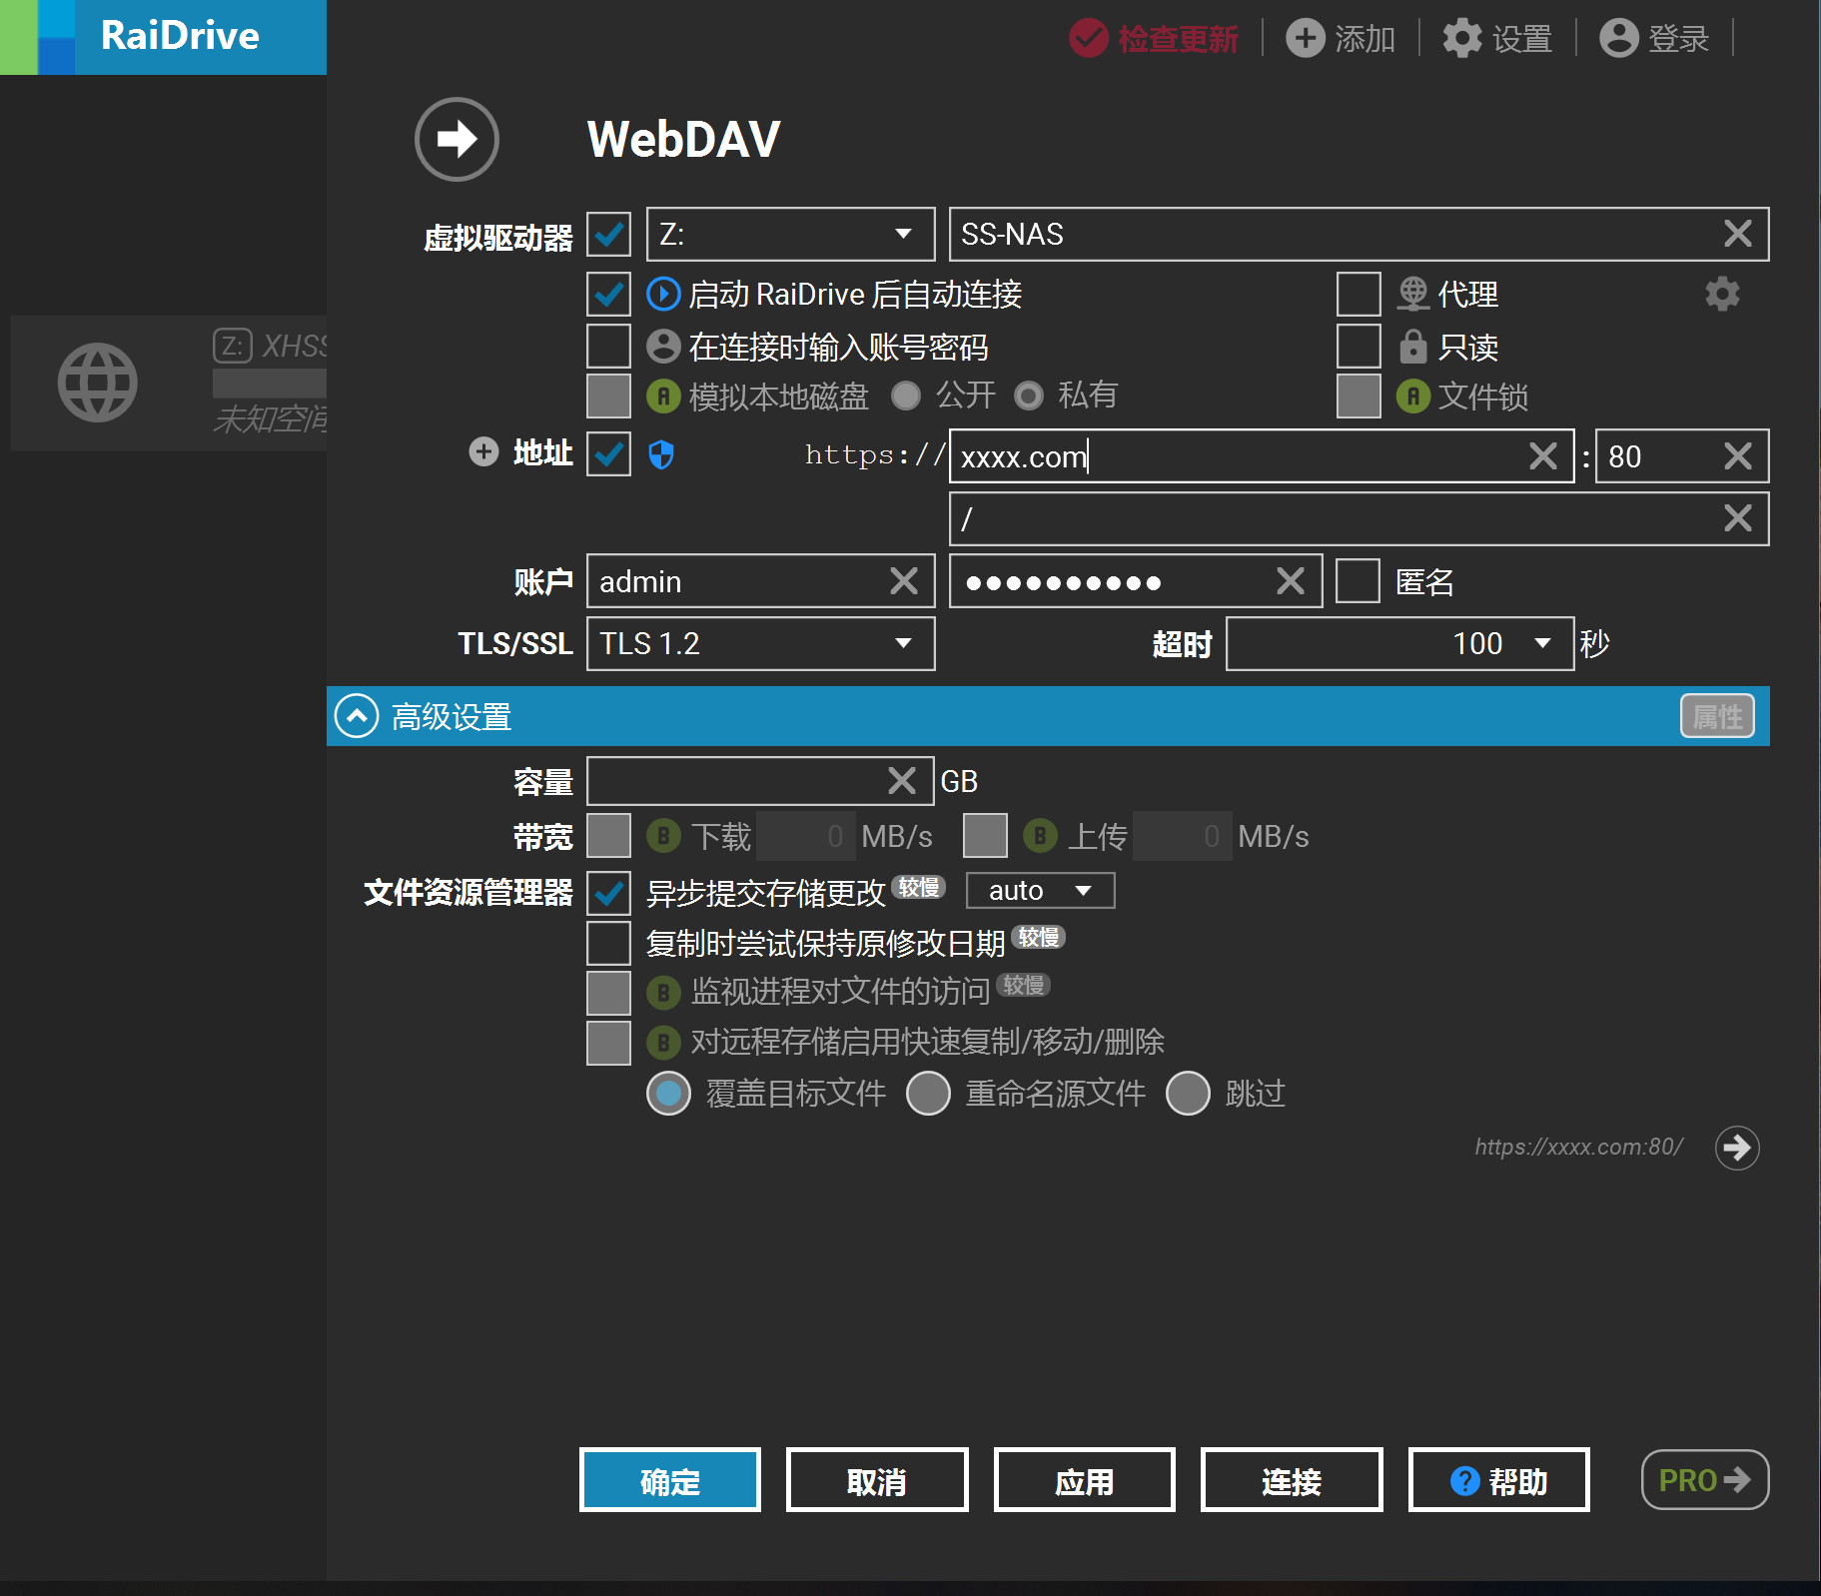The height and width of the screenshot is (1596, 1821).
Task: Click 登录 in the top menu
Action: 1678,39
